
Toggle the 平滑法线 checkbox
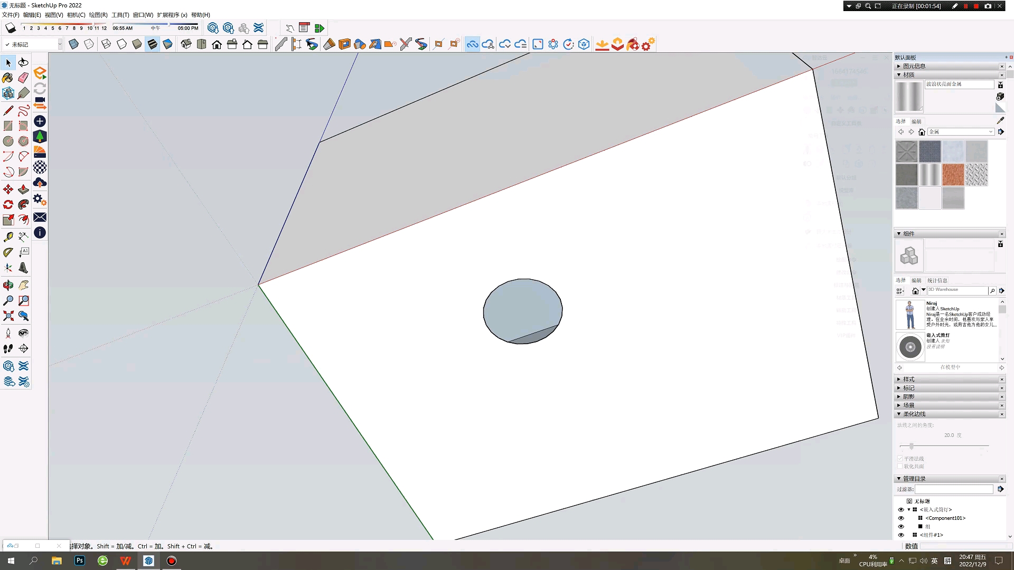900,459
